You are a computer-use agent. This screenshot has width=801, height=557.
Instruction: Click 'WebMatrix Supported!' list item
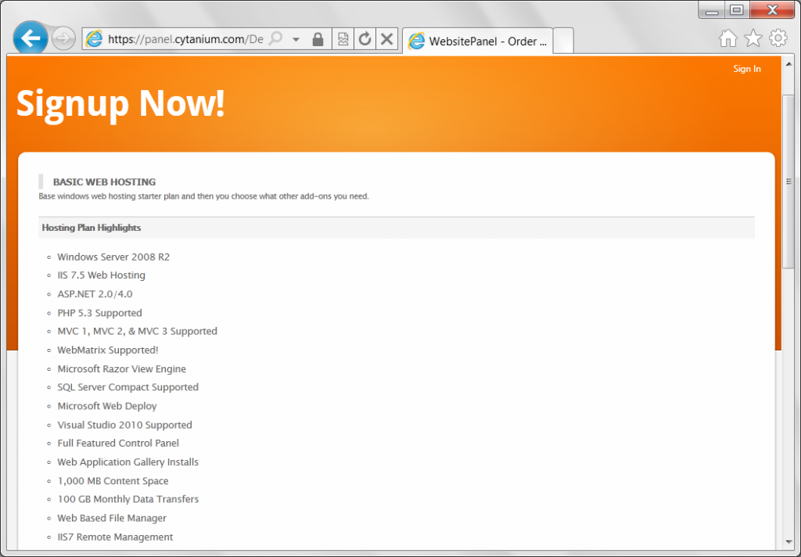[108, 350]
